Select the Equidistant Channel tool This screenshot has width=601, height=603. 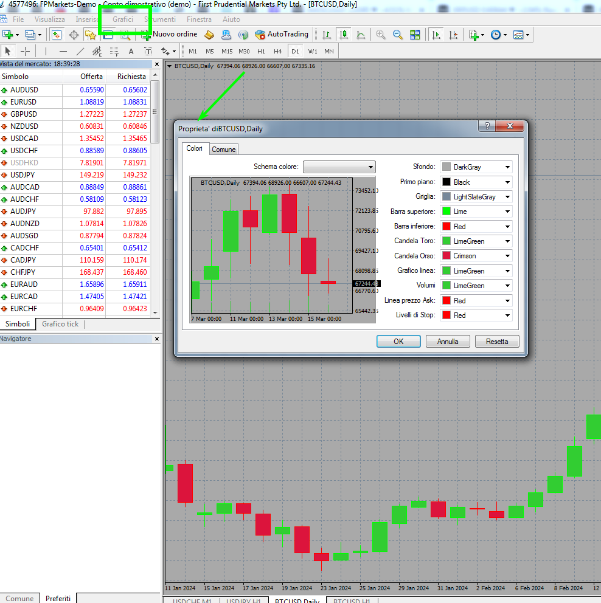[x=97, y=51]
